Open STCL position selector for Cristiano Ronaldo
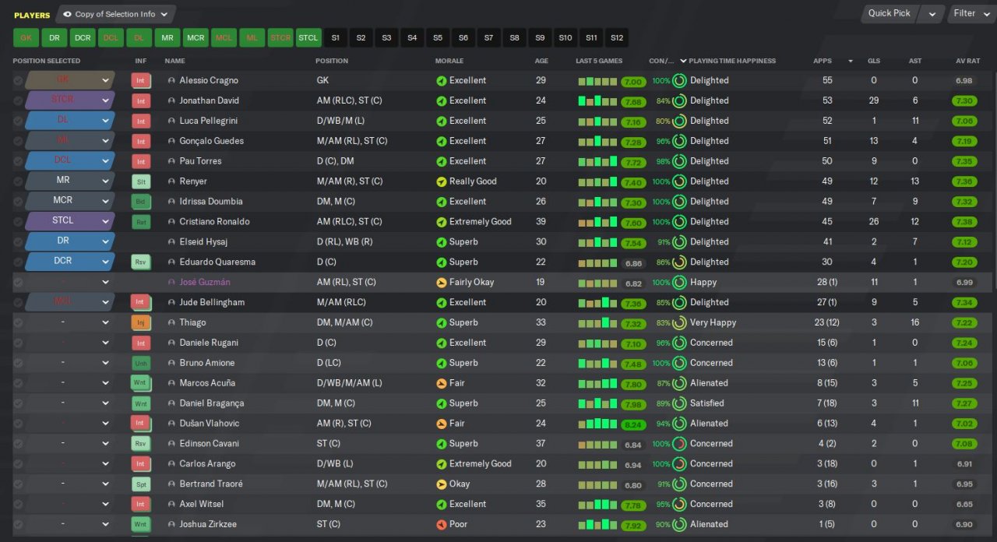Screen dimensions: 997x542 [70, 222]
